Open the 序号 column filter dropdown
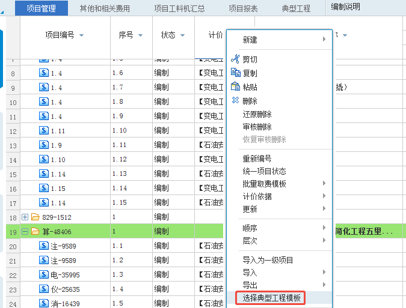Image resolution: width=406 pixels, height=308 pixels. (x=140, y=35)
